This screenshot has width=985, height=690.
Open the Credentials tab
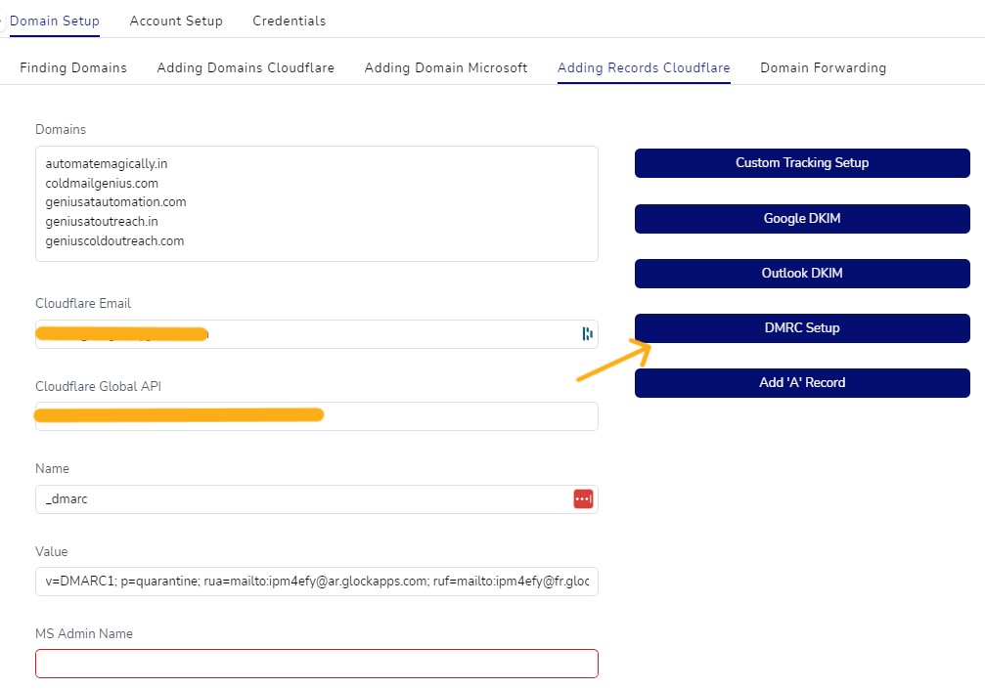289,21
